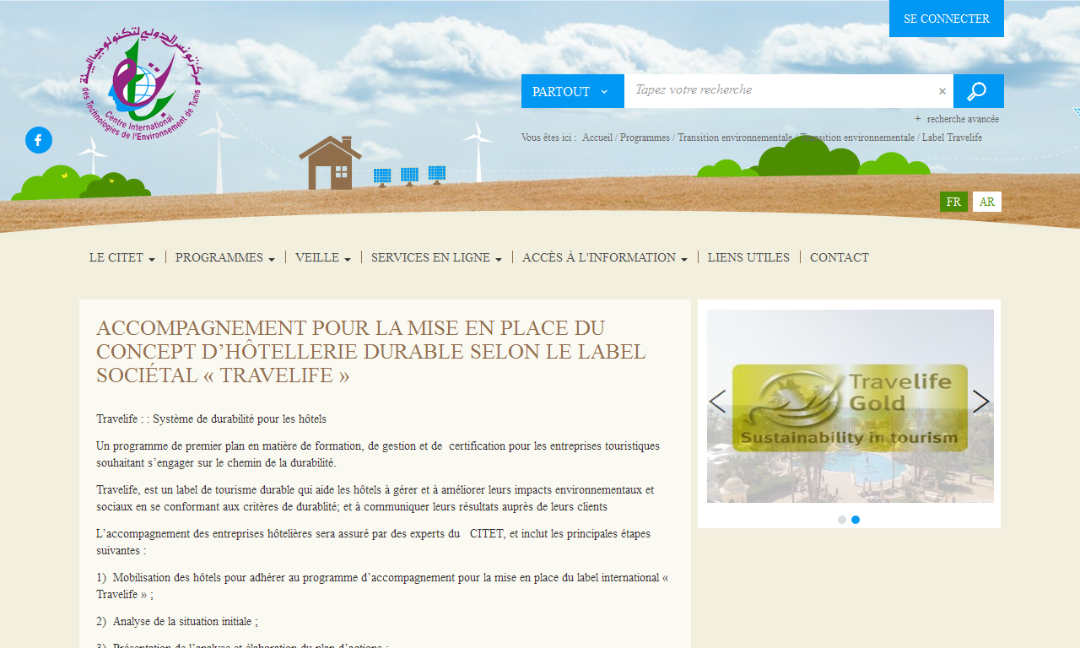Open the CITET Facebook page icon

tap(39, 140)
